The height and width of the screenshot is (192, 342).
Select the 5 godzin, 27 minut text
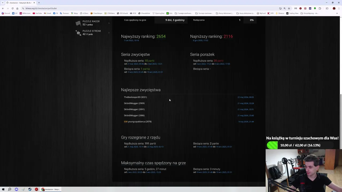point(156,169)
